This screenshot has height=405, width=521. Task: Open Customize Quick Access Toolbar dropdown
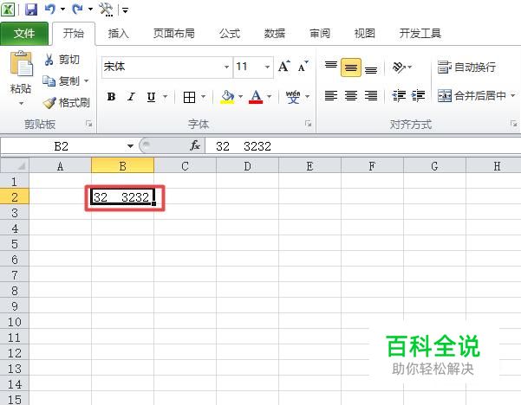[126, 10]
